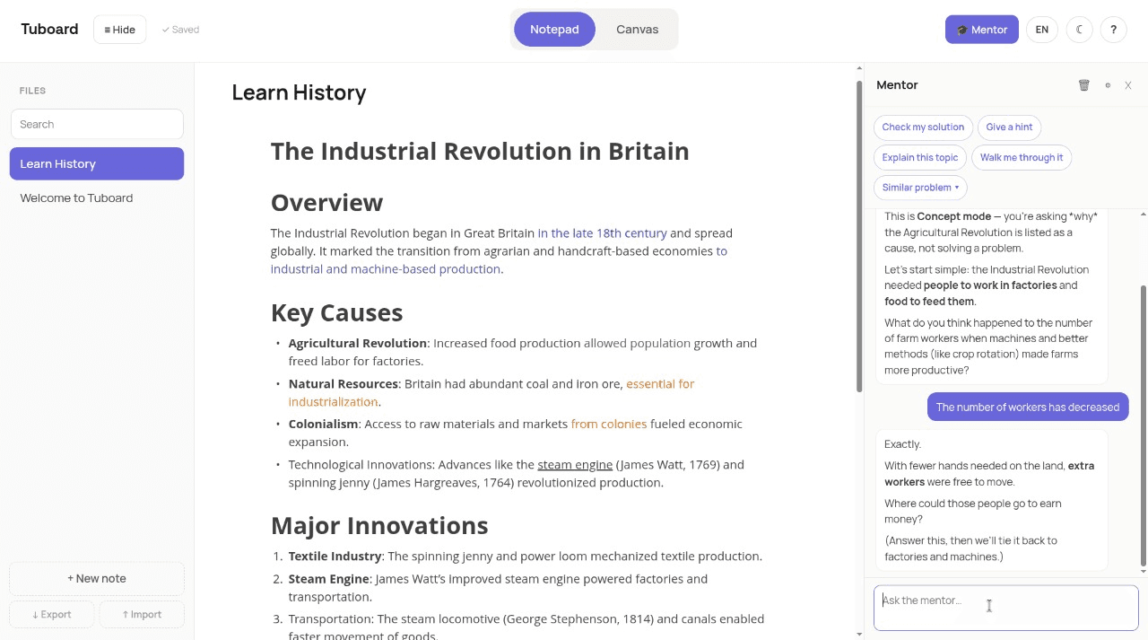The image size is (1148, 640).
Task: Click the Learn History note title
Action: (x=299, y=92)
